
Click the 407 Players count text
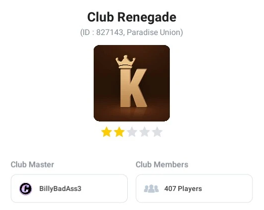[x=183, y=188]
